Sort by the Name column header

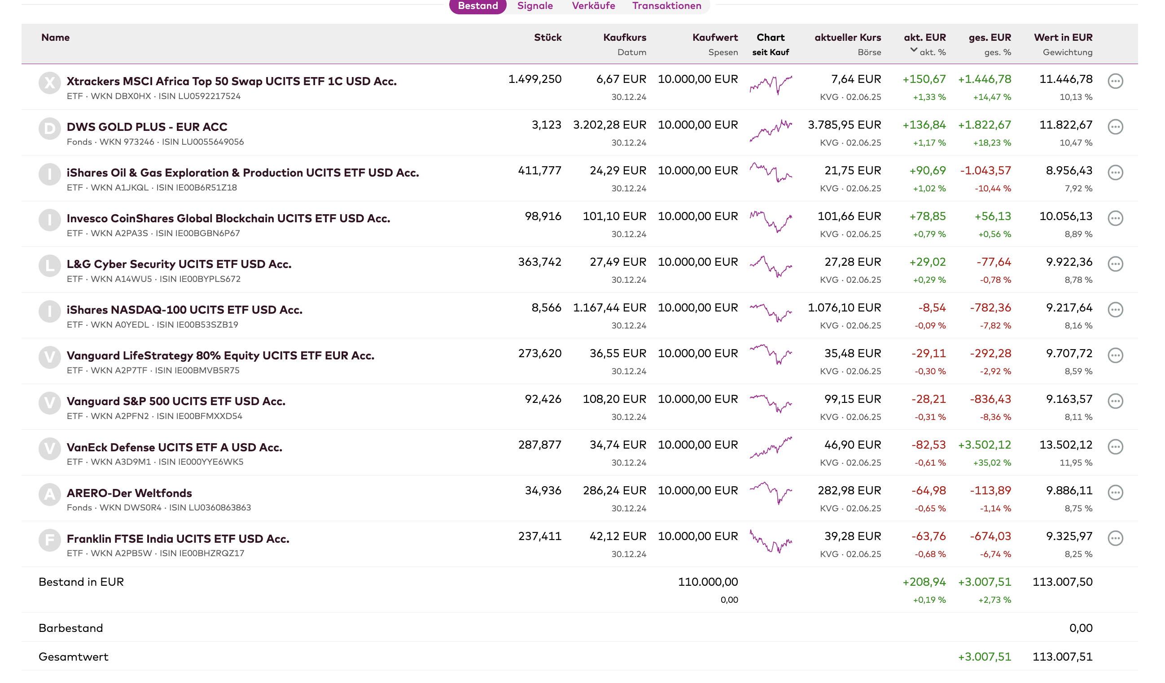click(x=56, y=37)
